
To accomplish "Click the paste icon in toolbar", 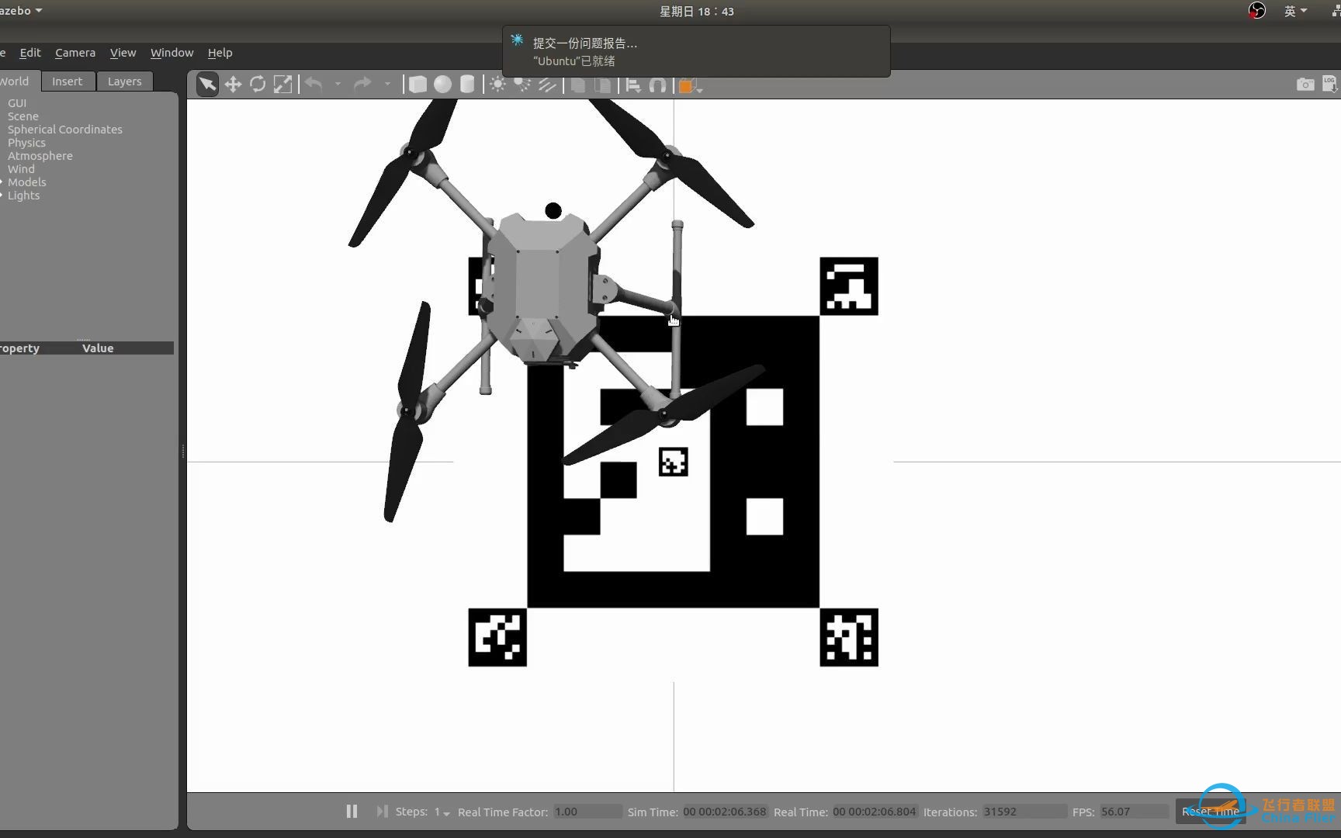I will (603, 85).
